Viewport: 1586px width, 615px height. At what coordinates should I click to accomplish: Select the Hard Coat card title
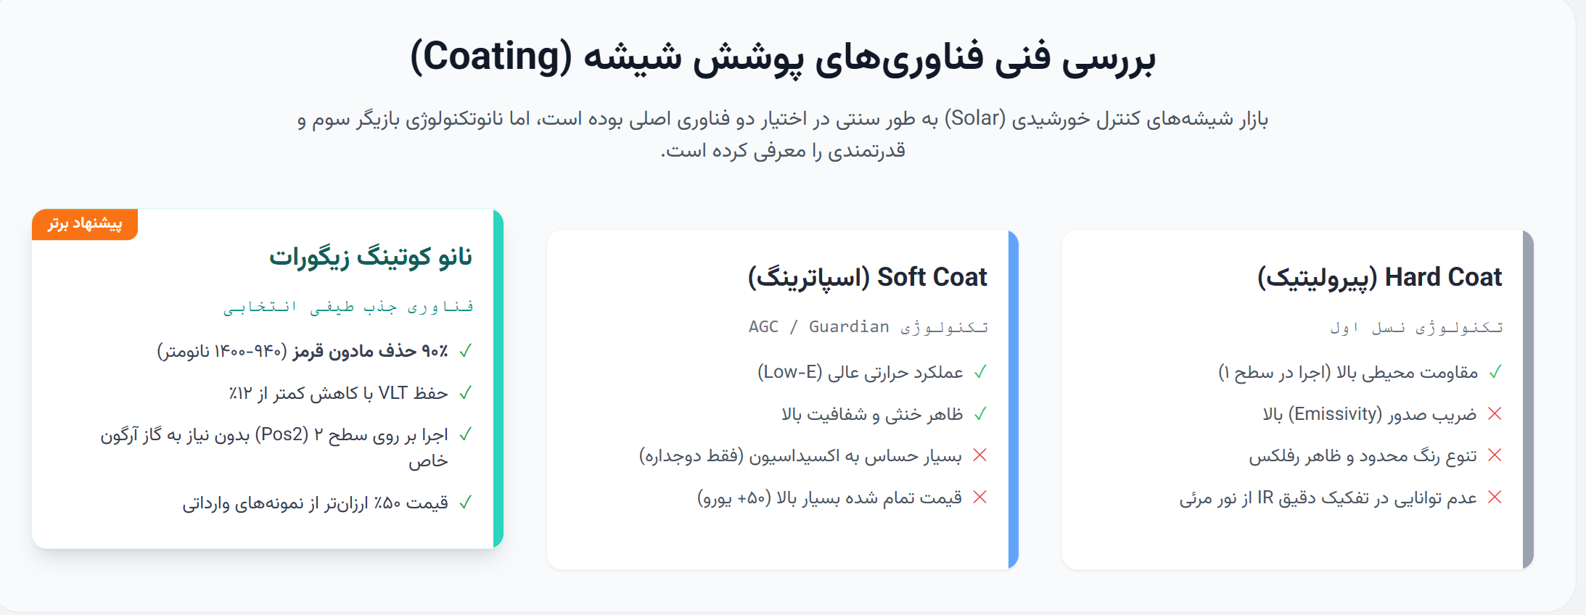point(1379,277)
